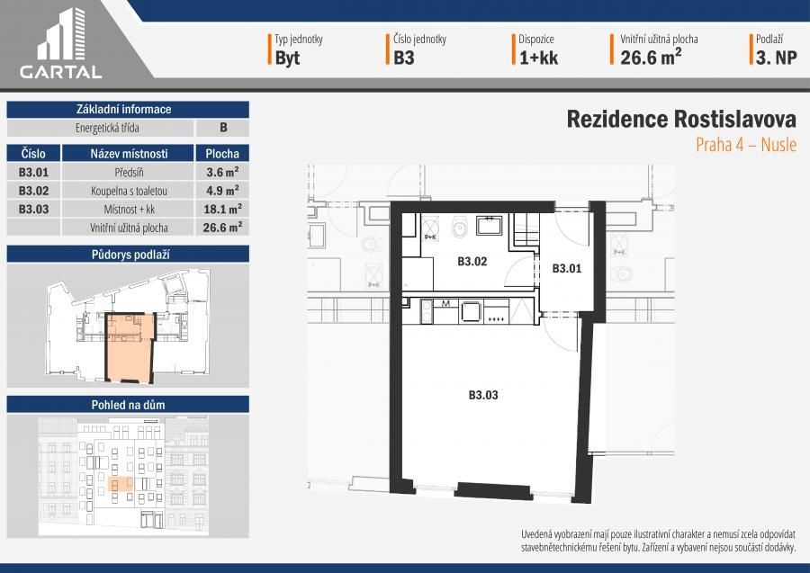Click the energy class B value cell
Screen dimensions: 810x573
222,128
